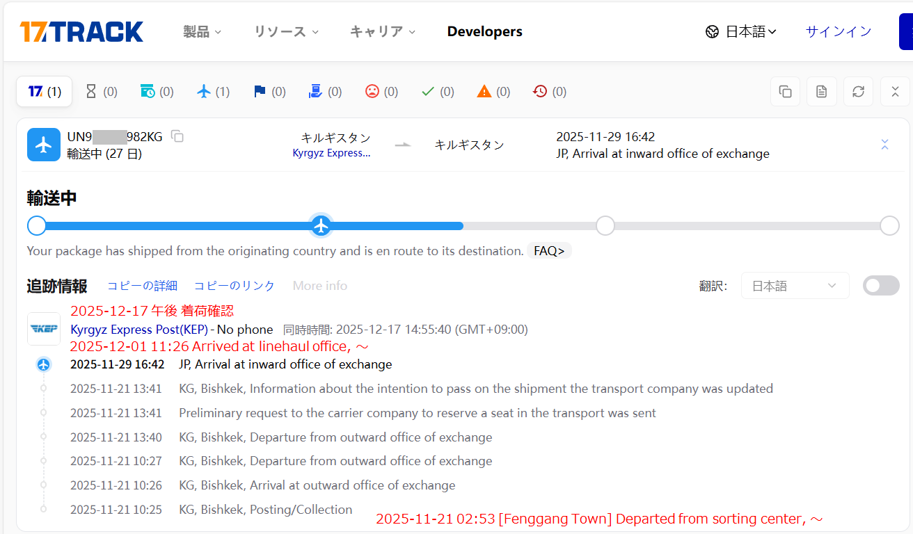Toggle the translation switch on

[x=880, y=286]
